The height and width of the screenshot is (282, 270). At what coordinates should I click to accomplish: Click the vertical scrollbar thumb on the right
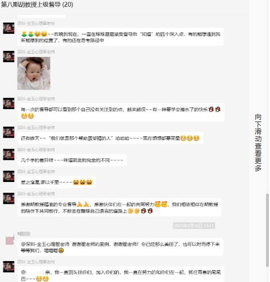pyautogui.click(x=267, y=230)
